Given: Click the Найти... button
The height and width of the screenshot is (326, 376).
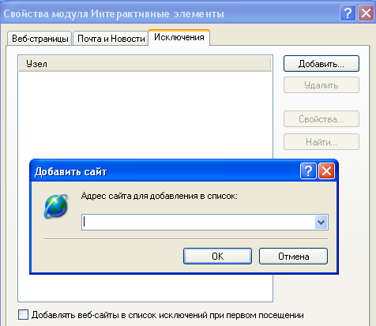Looking at the screenshot, I should (x=321, y=142).
